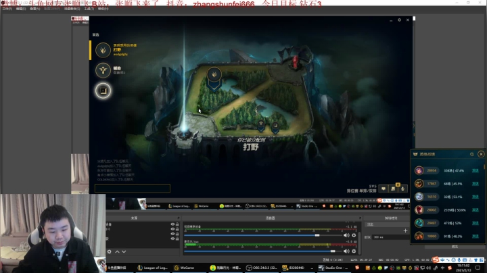Open the link in the 53.1% win rate row
The image size is (487, 273).
476,197
